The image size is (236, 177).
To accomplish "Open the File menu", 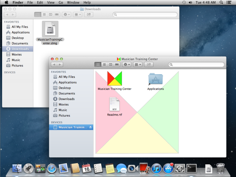I will click(30, 2).
